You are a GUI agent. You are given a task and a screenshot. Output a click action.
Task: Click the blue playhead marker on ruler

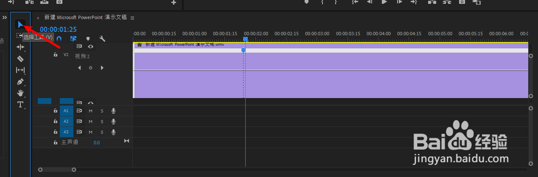pos(245,39)
